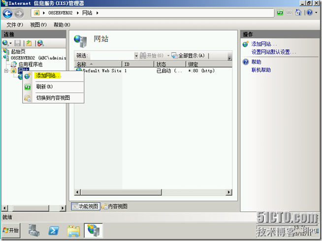Click the 联机帮助 link
This screenshot has width=322, height=241.
[x=261, y=70]
